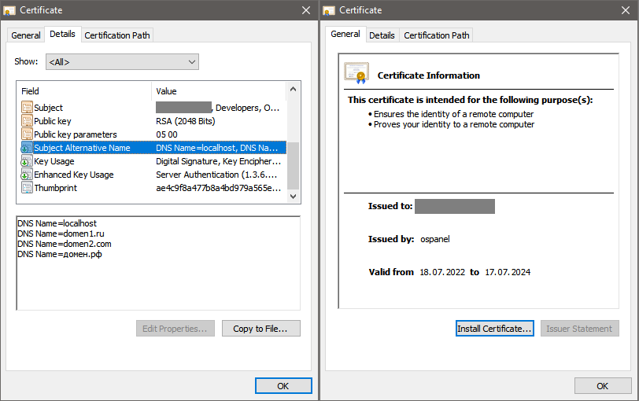Click the Subject Alternative Name icon
The image size is (639, 401).
click(27, 148)
